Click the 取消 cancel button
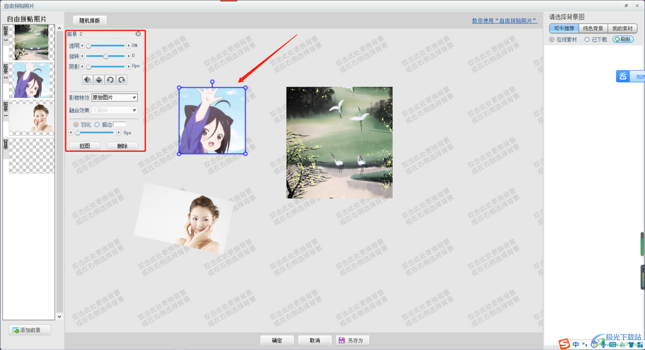This screenshot has height=350, width=645. 315,340
